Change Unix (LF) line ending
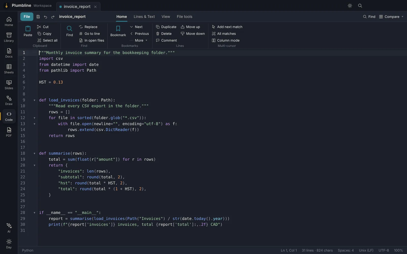407x254 pixels. (x=366, y=250)
